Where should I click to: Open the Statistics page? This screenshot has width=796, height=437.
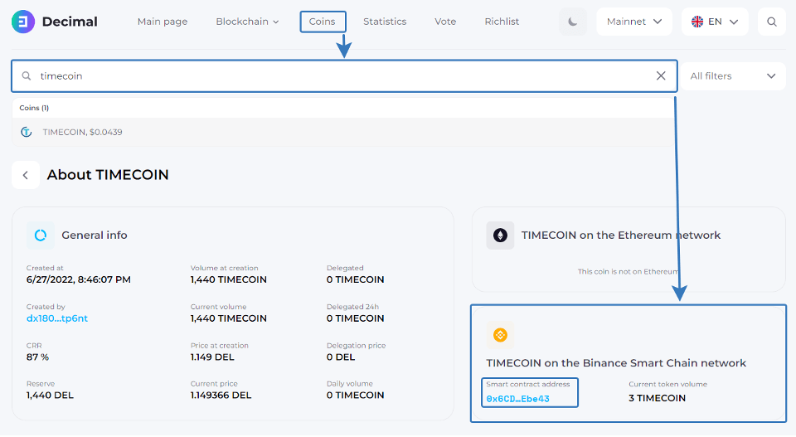(x=385, y=22)
